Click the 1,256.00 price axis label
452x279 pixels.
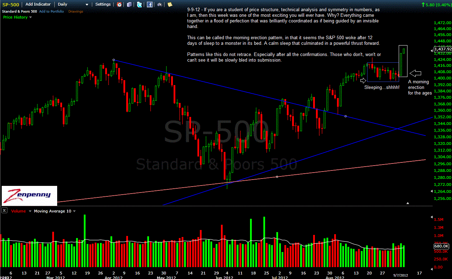(x=442, y=198)
